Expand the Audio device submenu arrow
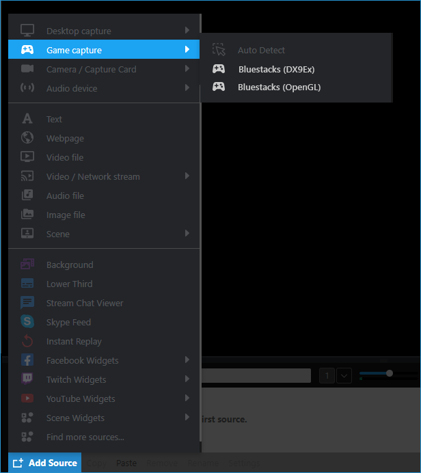 click(187, 87)
